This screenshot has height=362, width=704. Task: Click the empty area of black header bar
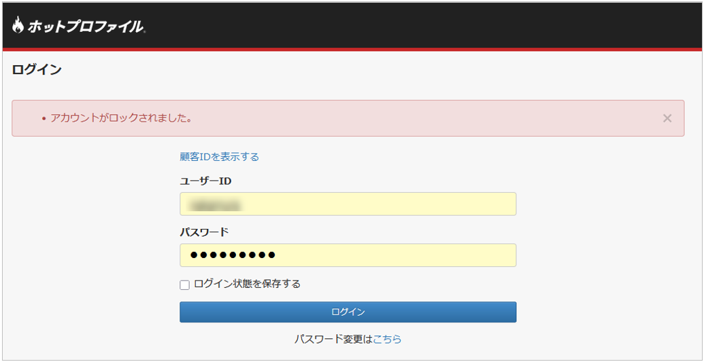[422, 26]
